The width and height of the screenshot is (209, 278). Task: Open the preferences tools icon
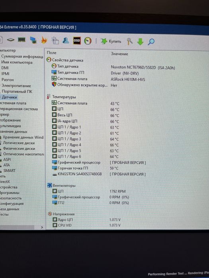coord(129,41)
